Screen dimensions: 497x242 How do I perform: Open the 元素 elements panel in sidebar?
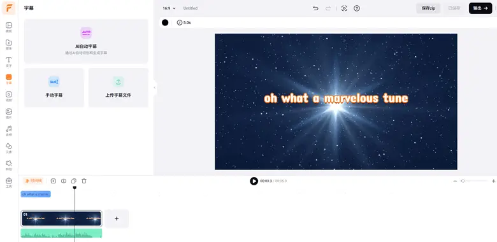pos(9,148)
